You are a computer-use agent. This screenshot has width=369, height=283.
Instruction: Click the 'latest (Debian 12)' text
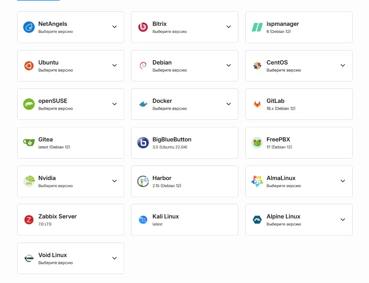coord(54,147)
